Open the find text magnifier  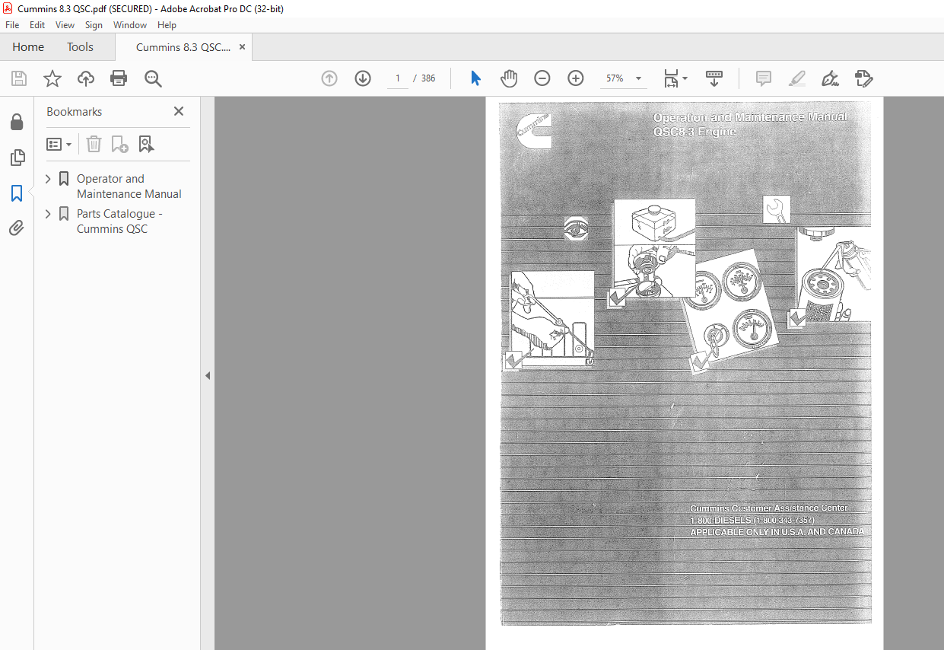[153, 78]
